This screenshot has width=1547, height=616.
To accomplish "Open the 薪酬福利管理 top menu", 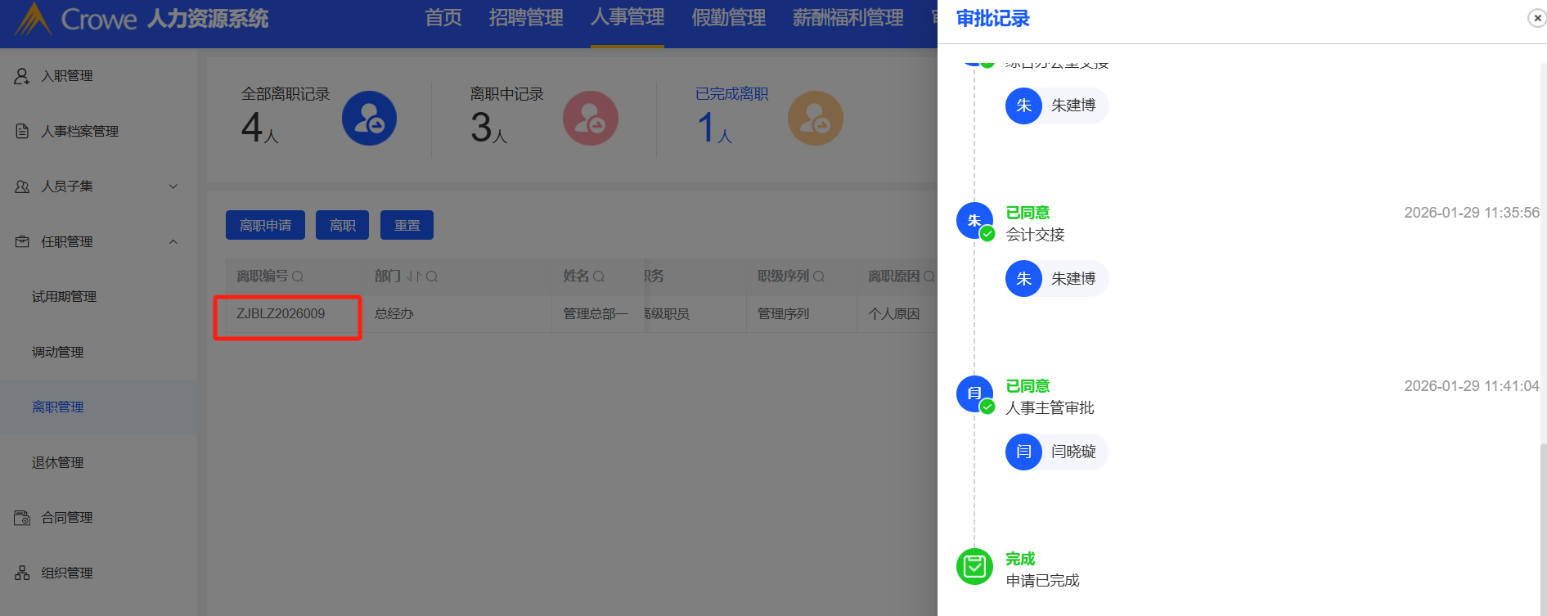I will [848, 18].
